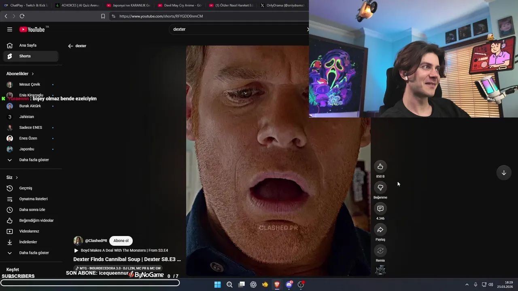Click the taskbar volume icon

click(x=491, y=285)
